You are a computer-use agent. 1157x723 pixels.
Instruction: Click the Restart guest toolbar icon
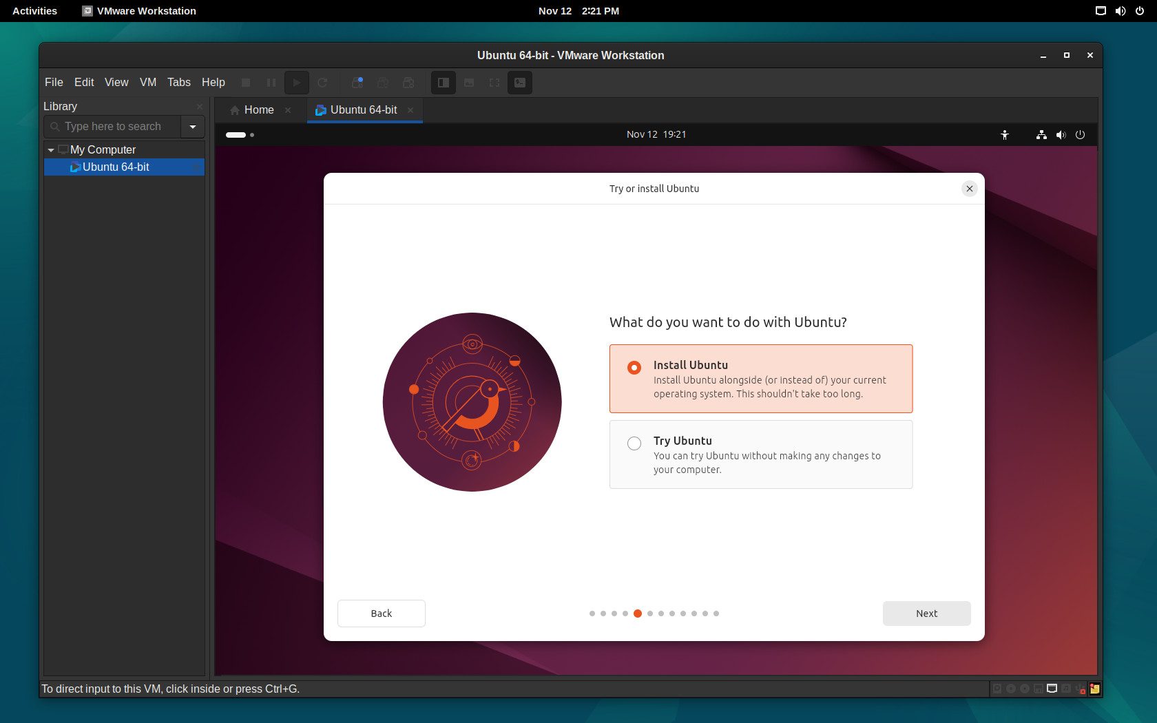tap(322, 83)
